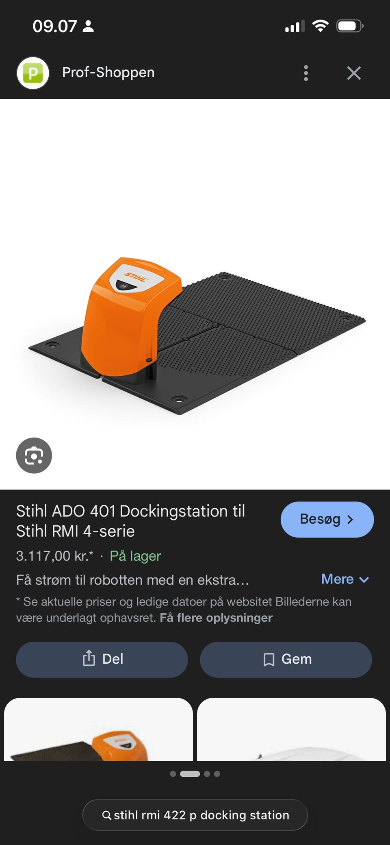
Task: Jump to the first page dot
Action: coord(173,774)
